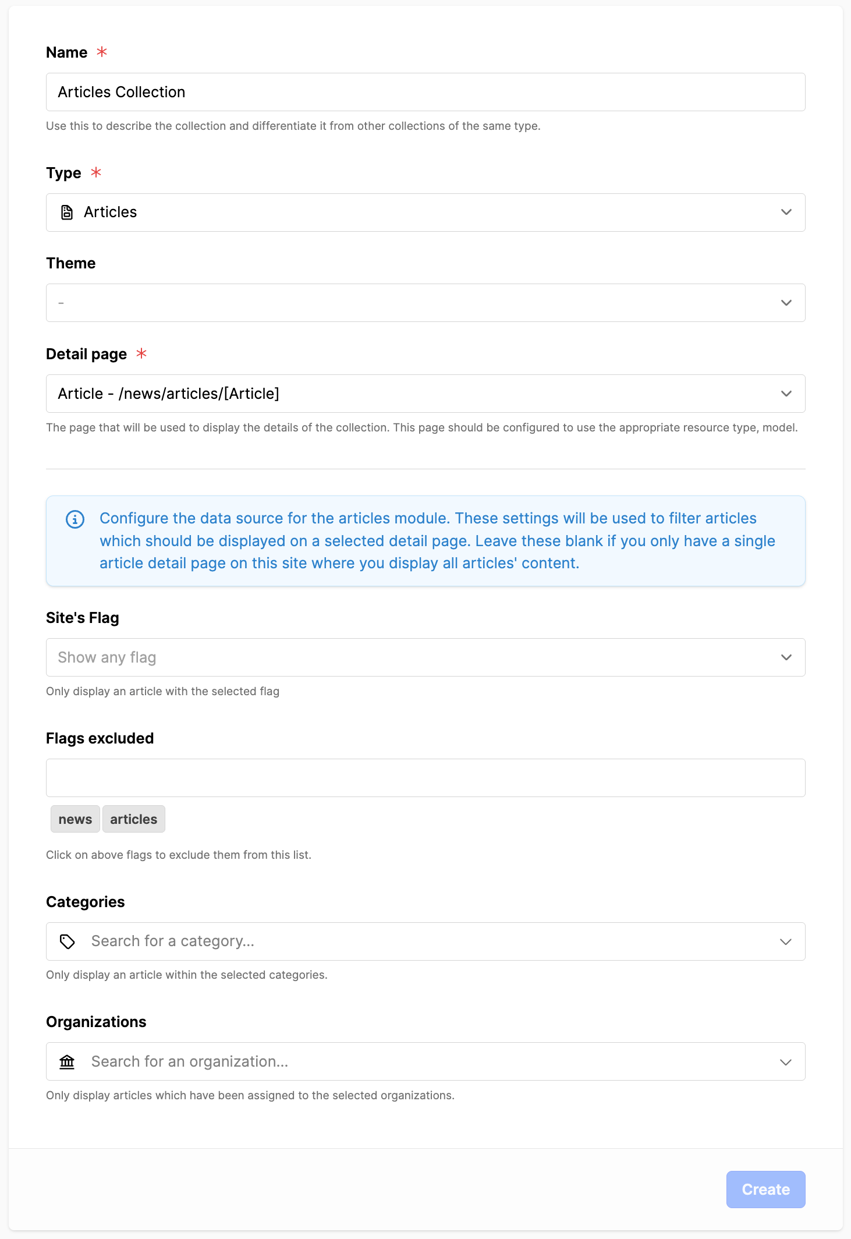Open the Theme dropdown
The image size is (851, 1239).
(x=426, y=303)
